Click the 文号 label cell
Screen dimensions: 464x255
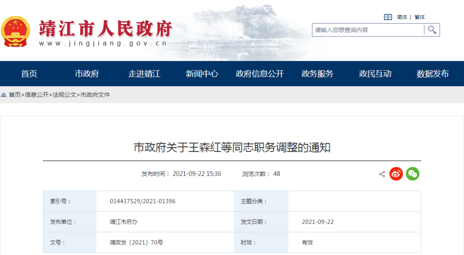70,243
